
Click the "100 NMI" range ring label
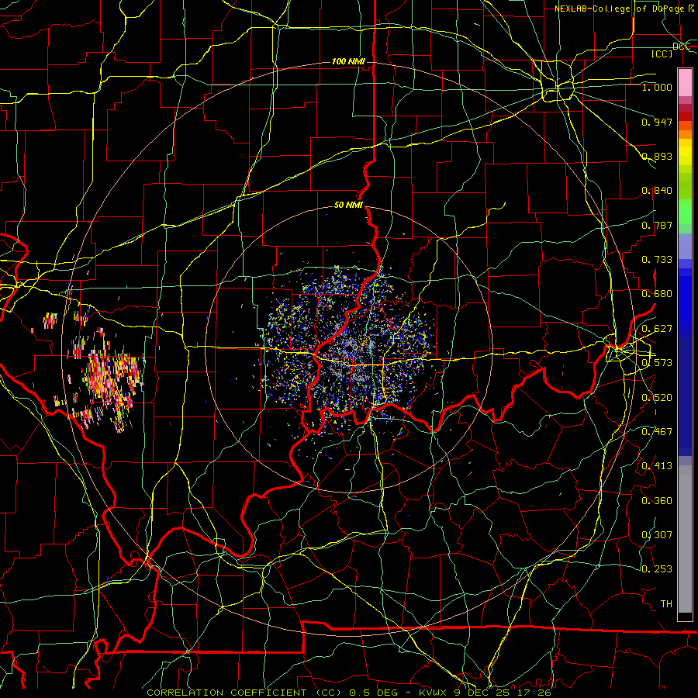point(348,61)
